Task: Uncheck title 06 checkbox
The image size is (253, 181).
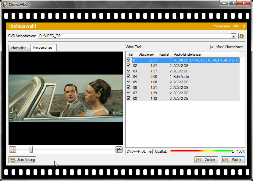Action: coord(128,87)
